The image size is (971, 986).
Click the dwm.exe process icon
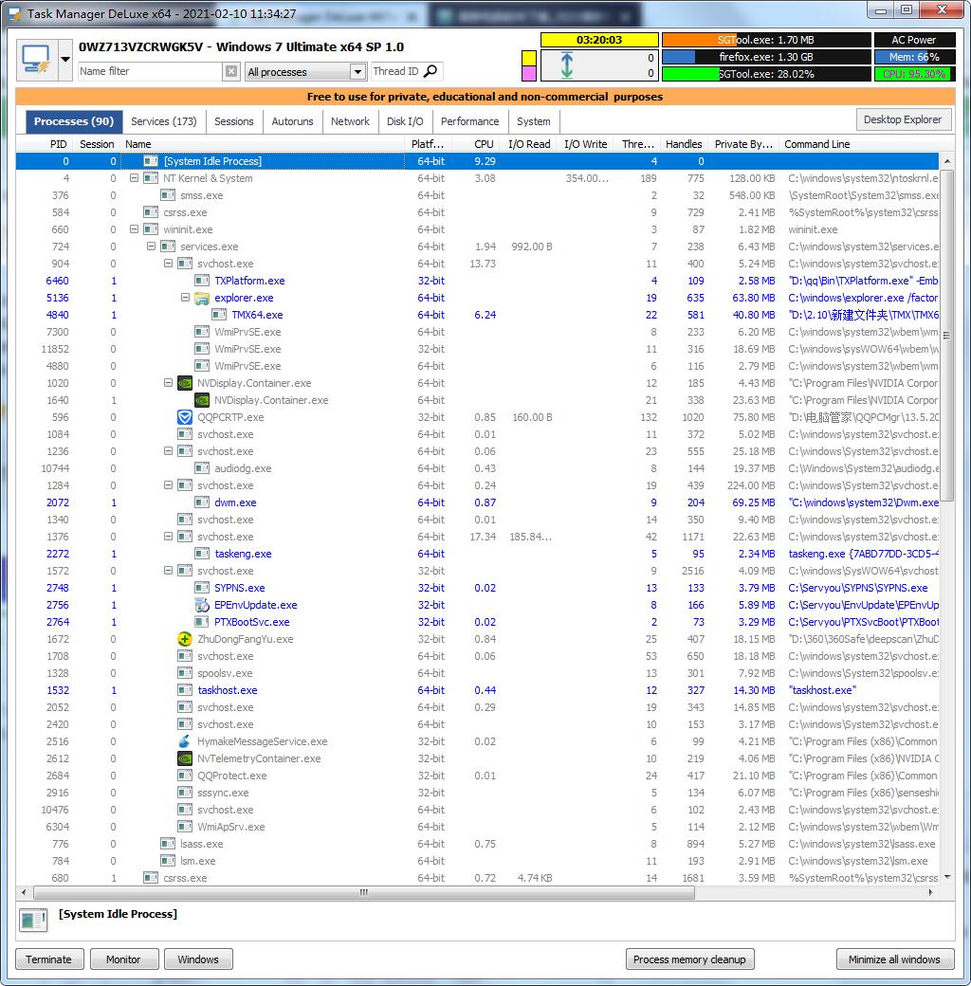point(202,502)
